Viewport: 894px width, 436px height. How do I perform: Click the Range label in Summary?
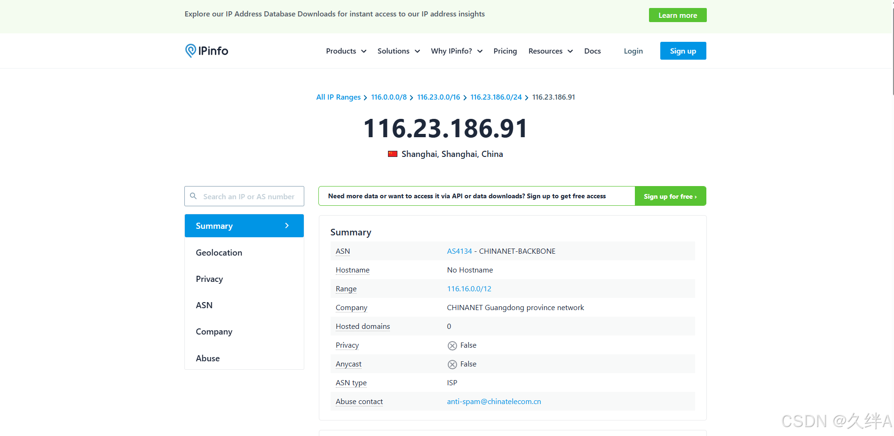pos(346,288)
